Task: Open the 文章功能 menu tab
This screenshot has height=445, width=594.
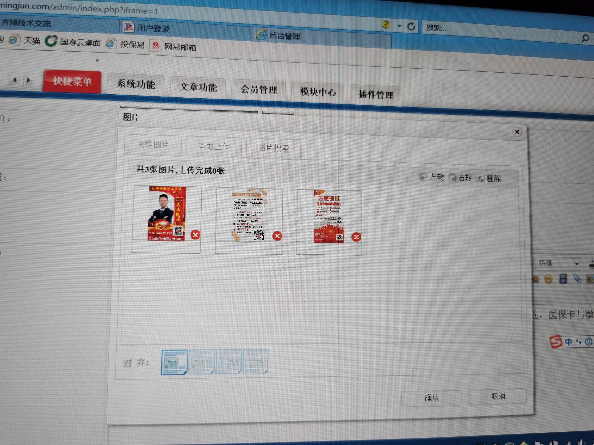Action: (x=198, y=87)
